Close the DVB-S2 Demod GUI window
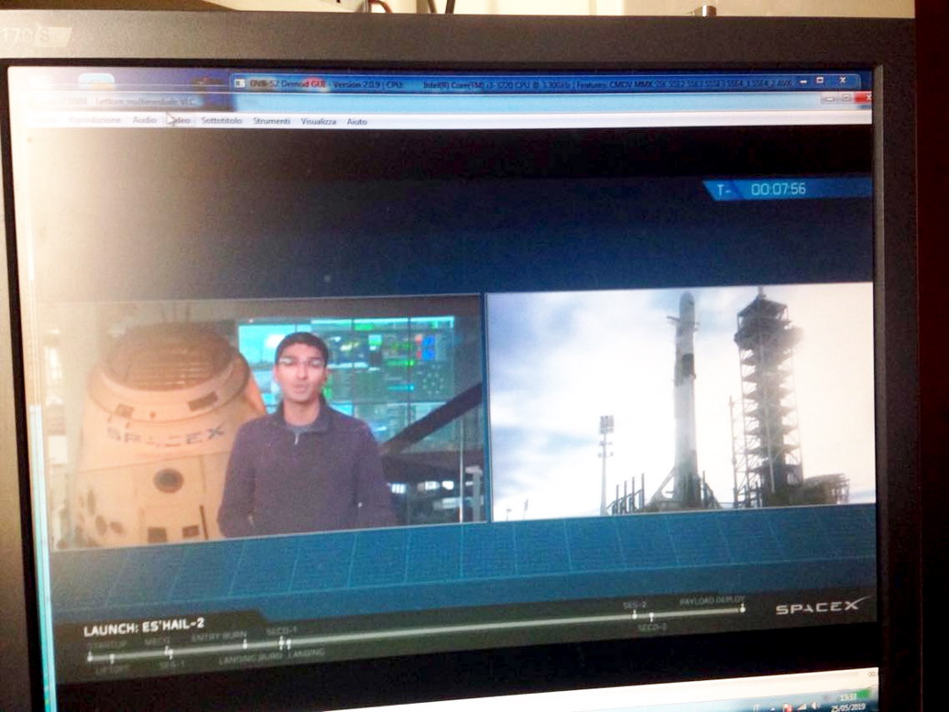This screenshot has width=949, height=712. [x=843, y=80]
